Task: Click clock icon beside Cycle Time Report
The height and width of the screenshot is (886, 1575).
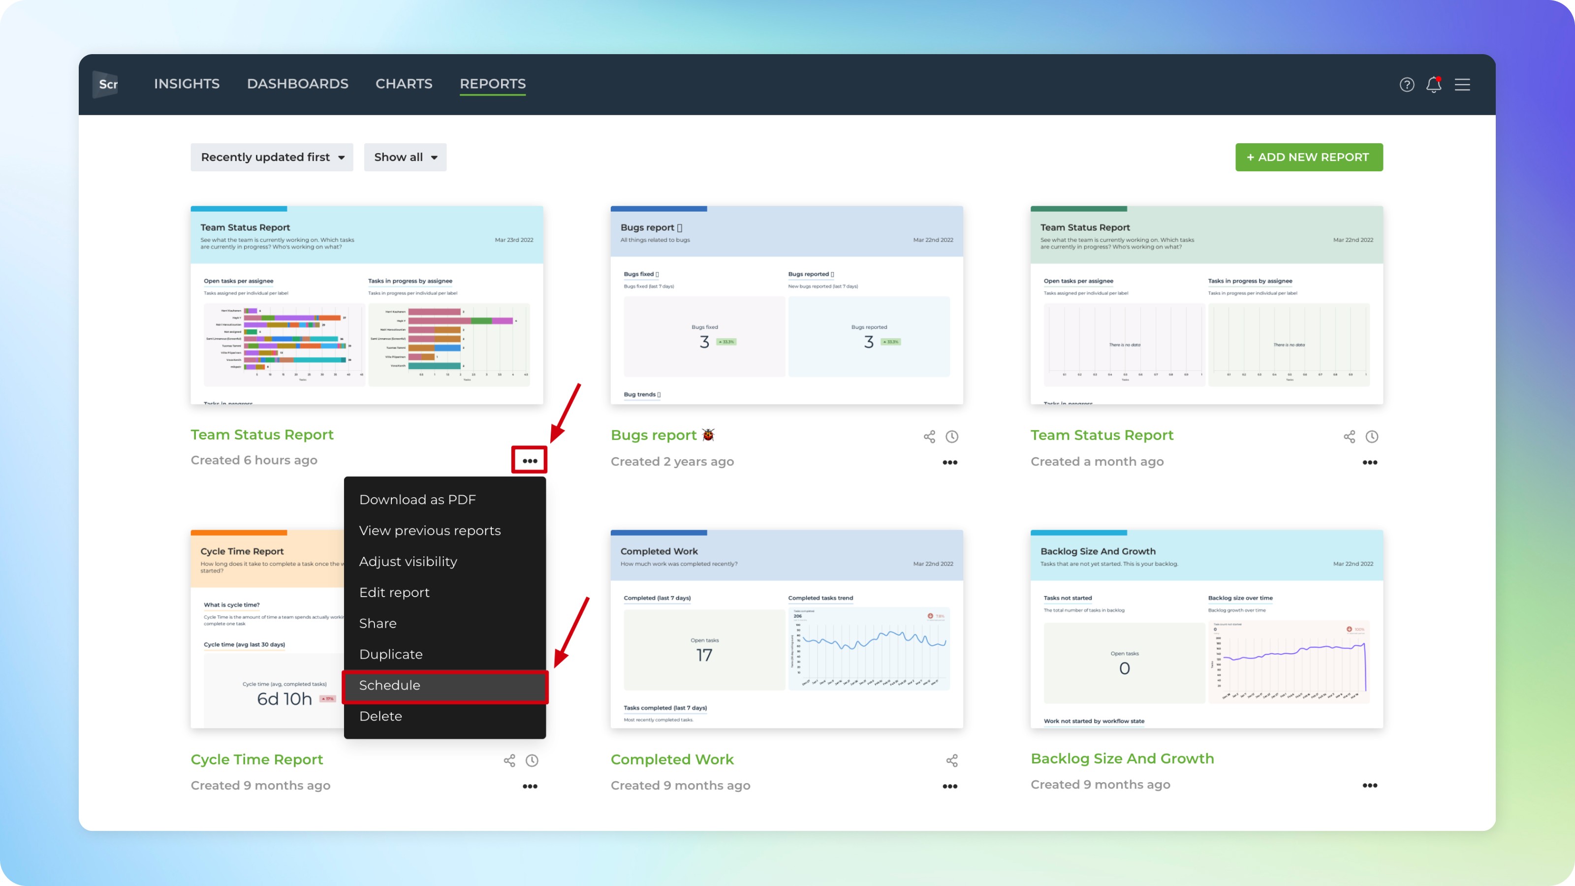Action: (x=532, y=760)
